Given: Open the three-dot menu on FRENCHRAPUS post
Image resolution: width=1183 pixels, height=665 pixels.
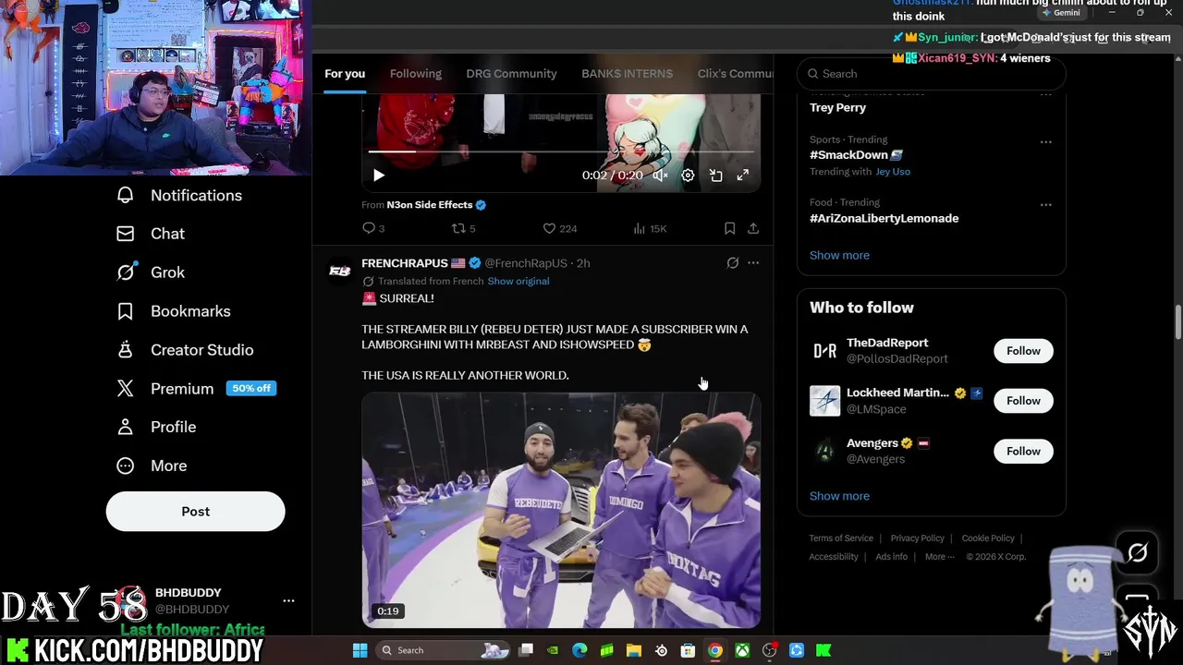Looking at the screenshot, I should click(x=753, y=263).
